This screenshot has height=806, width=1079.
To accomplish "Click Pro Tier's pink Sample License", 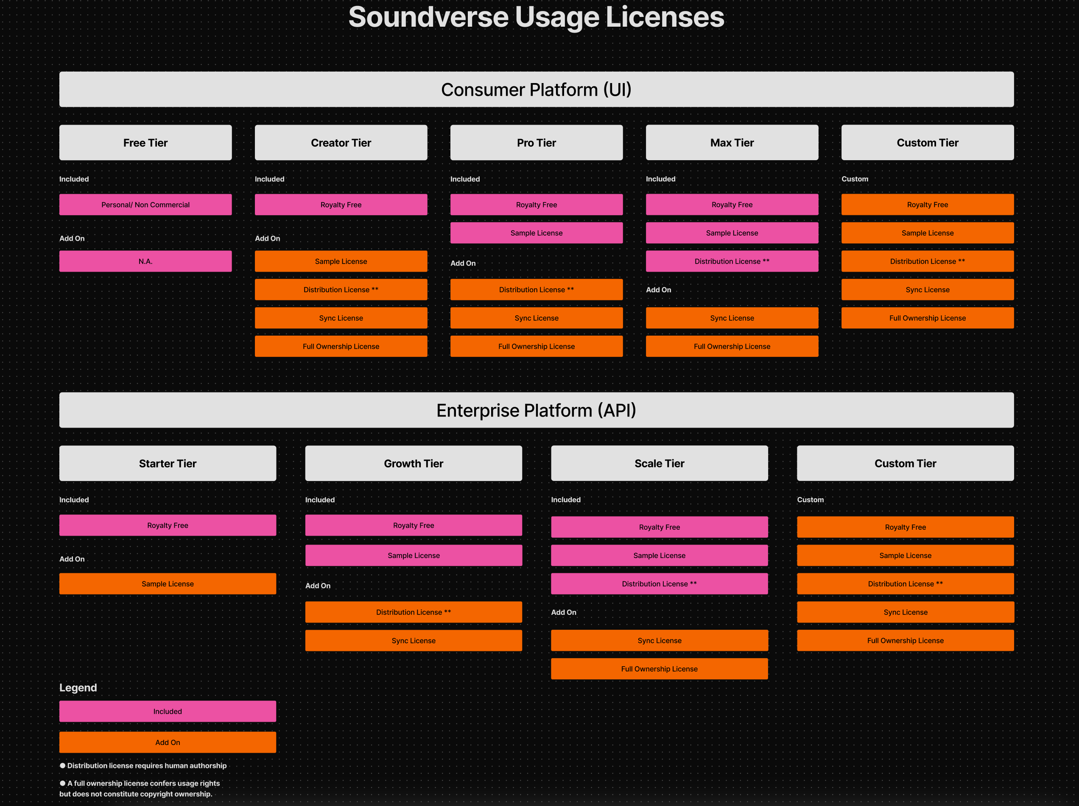I will (536, 233).
